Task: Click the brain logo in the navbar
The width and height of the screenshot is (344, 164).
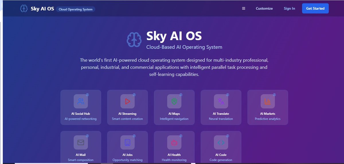Action: [24, 9]
